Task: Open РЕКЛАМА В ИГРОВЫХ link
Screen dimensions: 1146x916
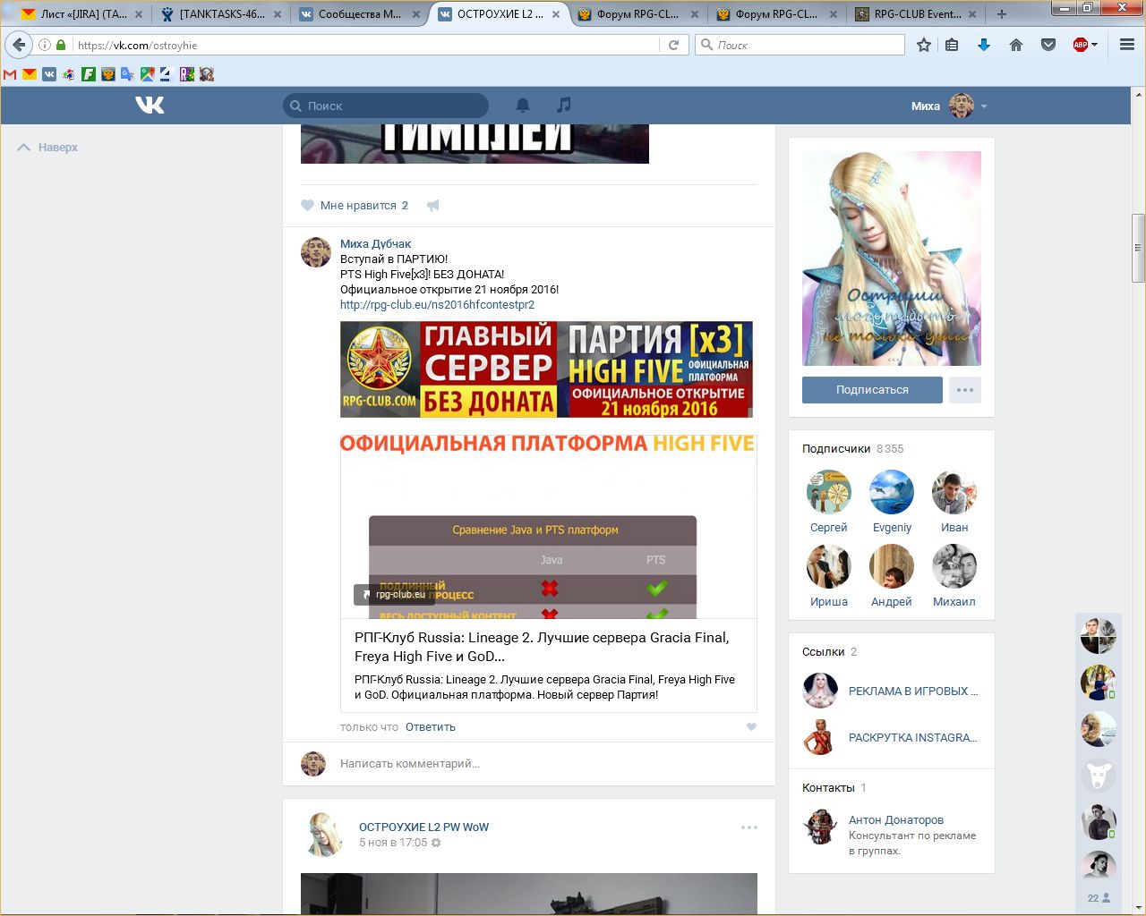Action: (x=913, y=691)
